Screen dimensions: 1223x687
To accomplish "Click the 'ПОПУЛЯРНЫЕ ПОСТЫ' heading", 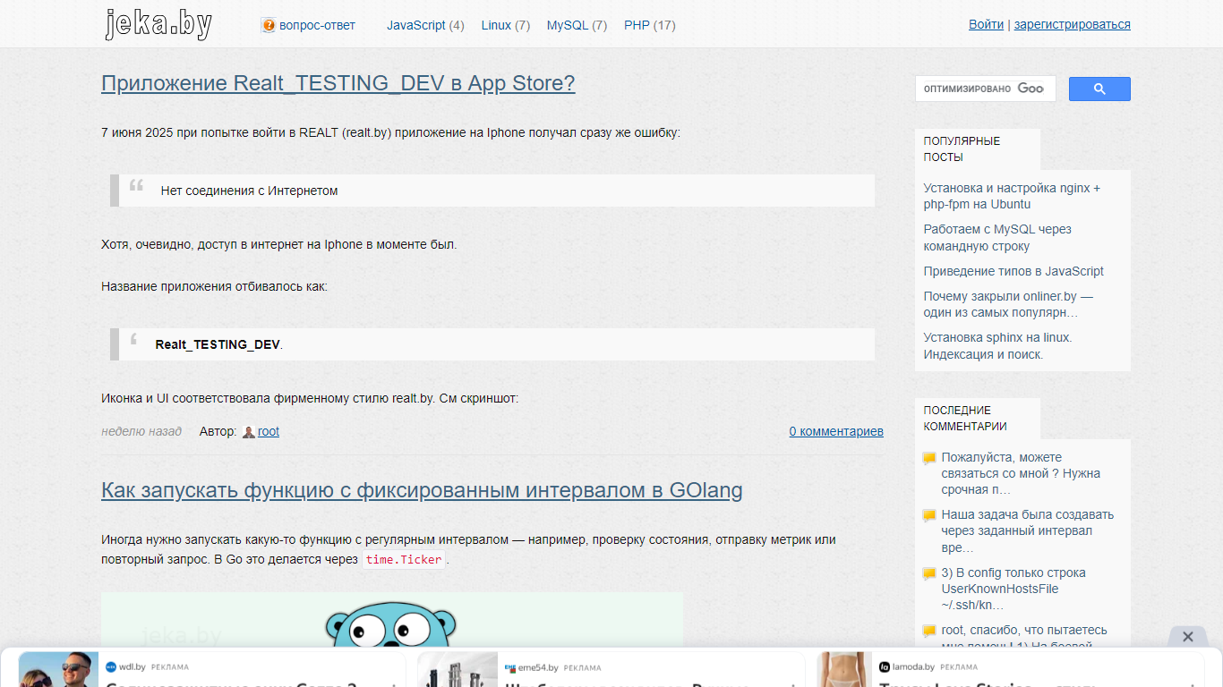I will point(962,149).
